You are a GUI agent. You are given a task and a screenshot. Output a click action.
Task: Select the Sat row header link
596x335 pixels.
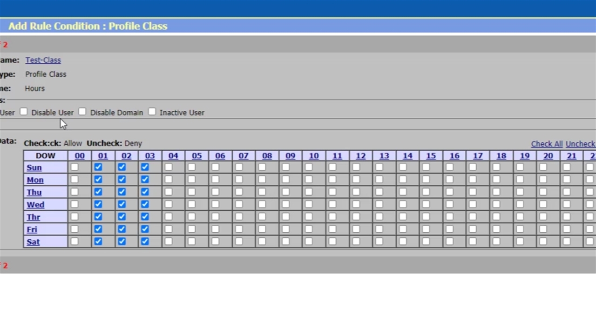coord(33,242)
